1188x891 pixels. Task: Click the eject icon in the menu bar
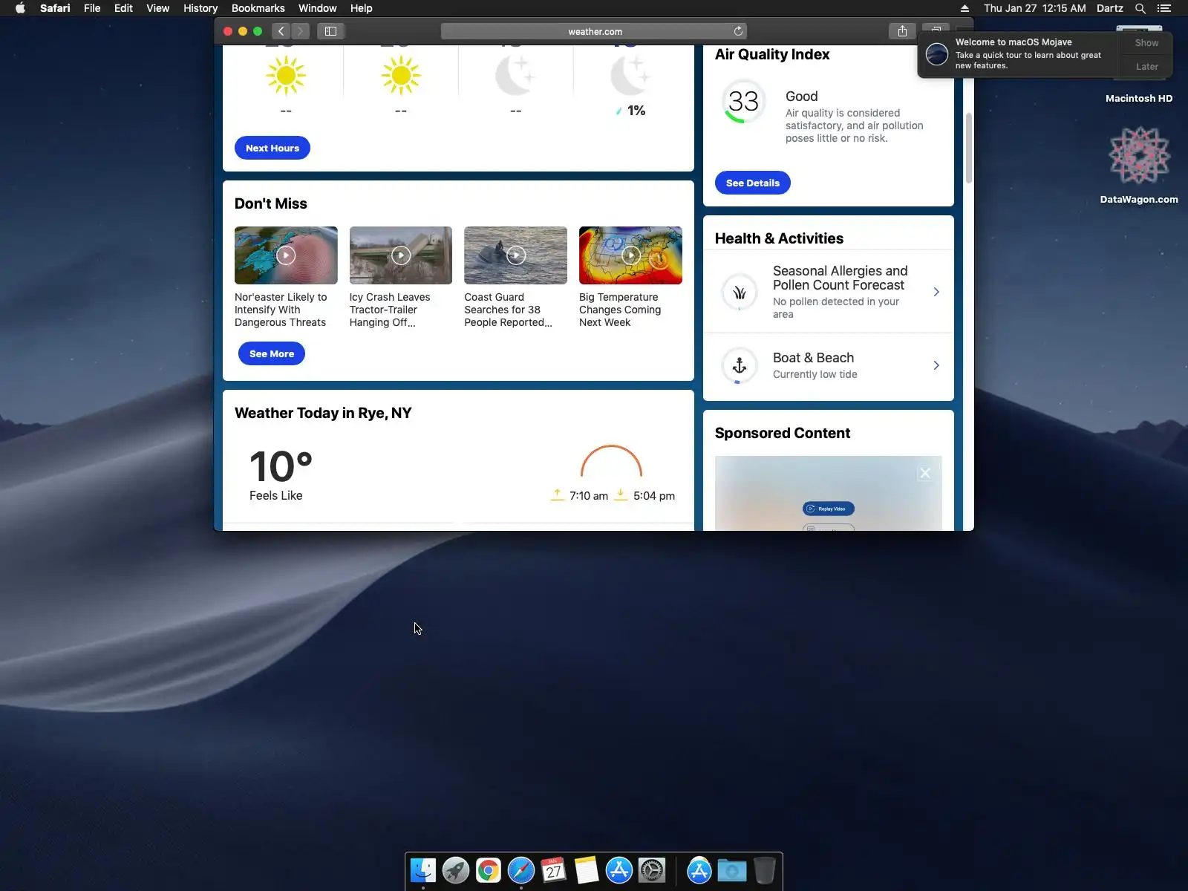tap(965, 8)
